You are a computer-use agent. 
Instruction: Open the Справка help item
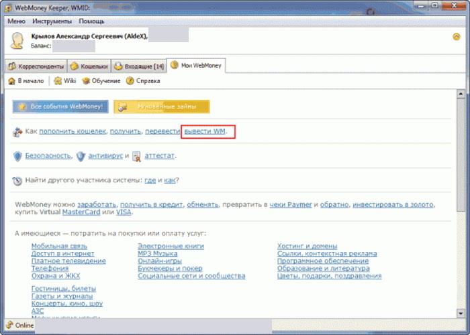point(143,81)
